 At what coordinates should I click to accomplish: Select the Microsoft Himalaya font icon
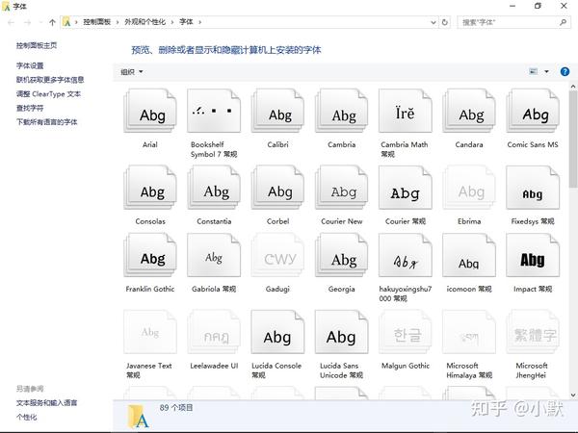pyautogui.click(x=469, y=332)
